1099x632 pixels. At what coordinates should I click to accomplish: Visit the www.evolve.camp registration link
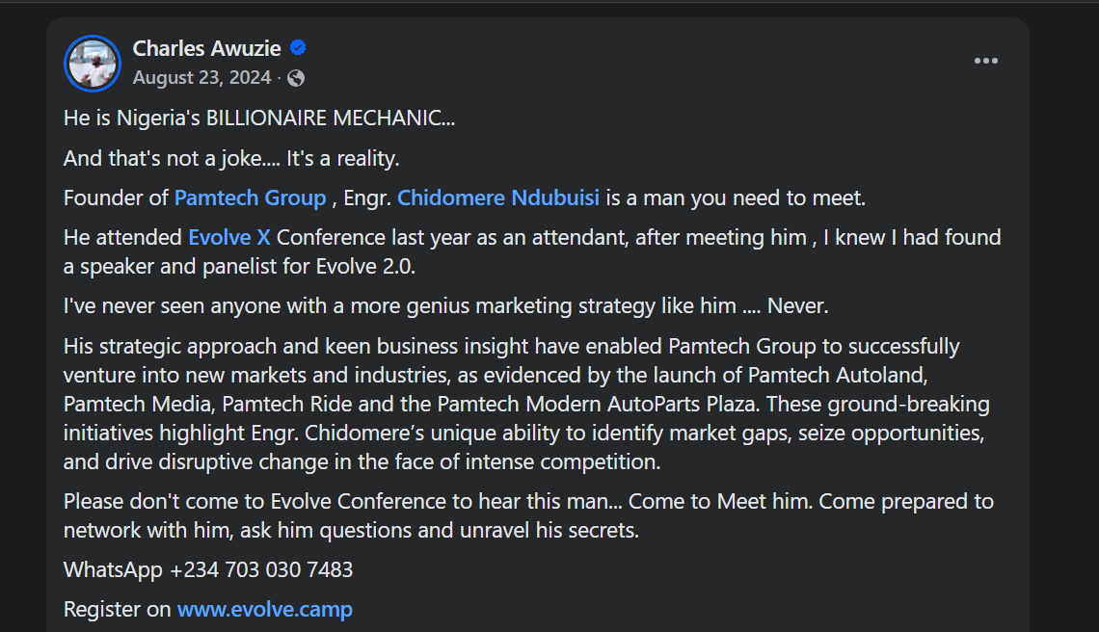(x=265, y=609)
